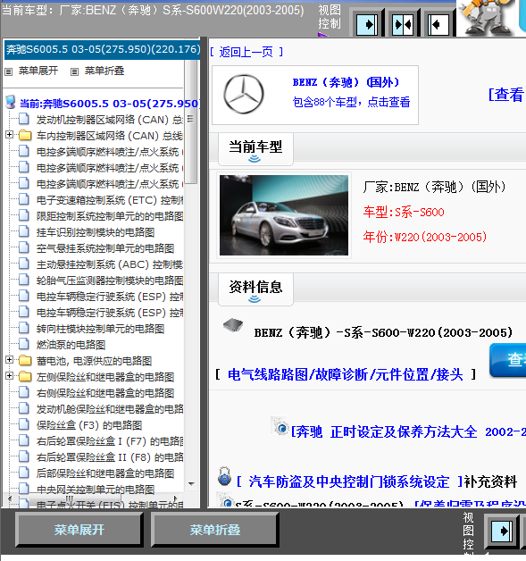526x561 pixels.
Task: Select root node 当前:奔驰S6005.5 03-05
Action: pos(110,104)
